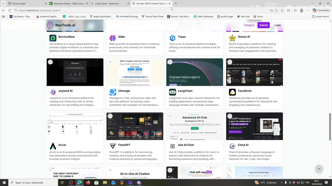Favorite the FlowGPT card heart
Image resolution: width=332 pixels, height=186 pixels.
(x=110, y=116)
